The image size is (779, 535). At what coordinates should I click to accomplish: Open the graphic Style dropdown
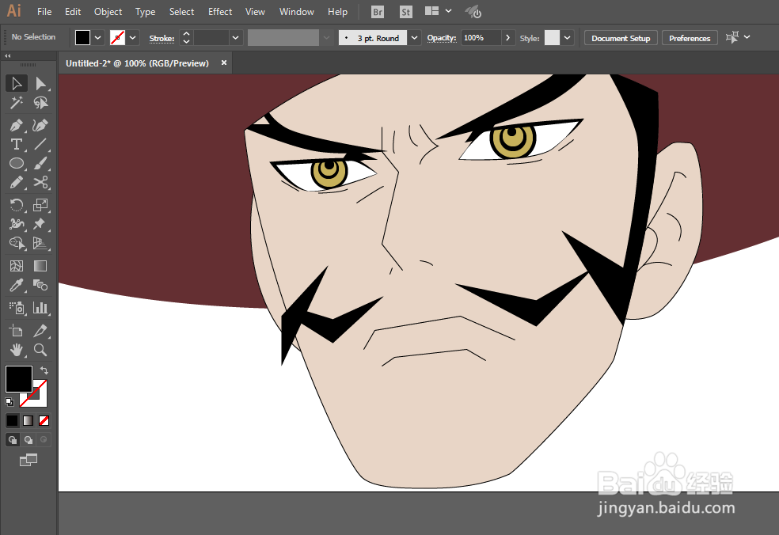[x=567, y=38]
